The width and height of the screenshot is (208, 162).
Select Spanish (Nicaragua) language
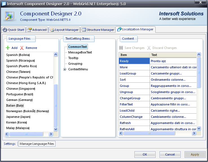pos(21,60)
